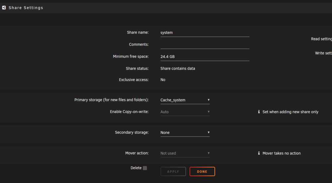Click the 'Delete' label text

point(136,168)
